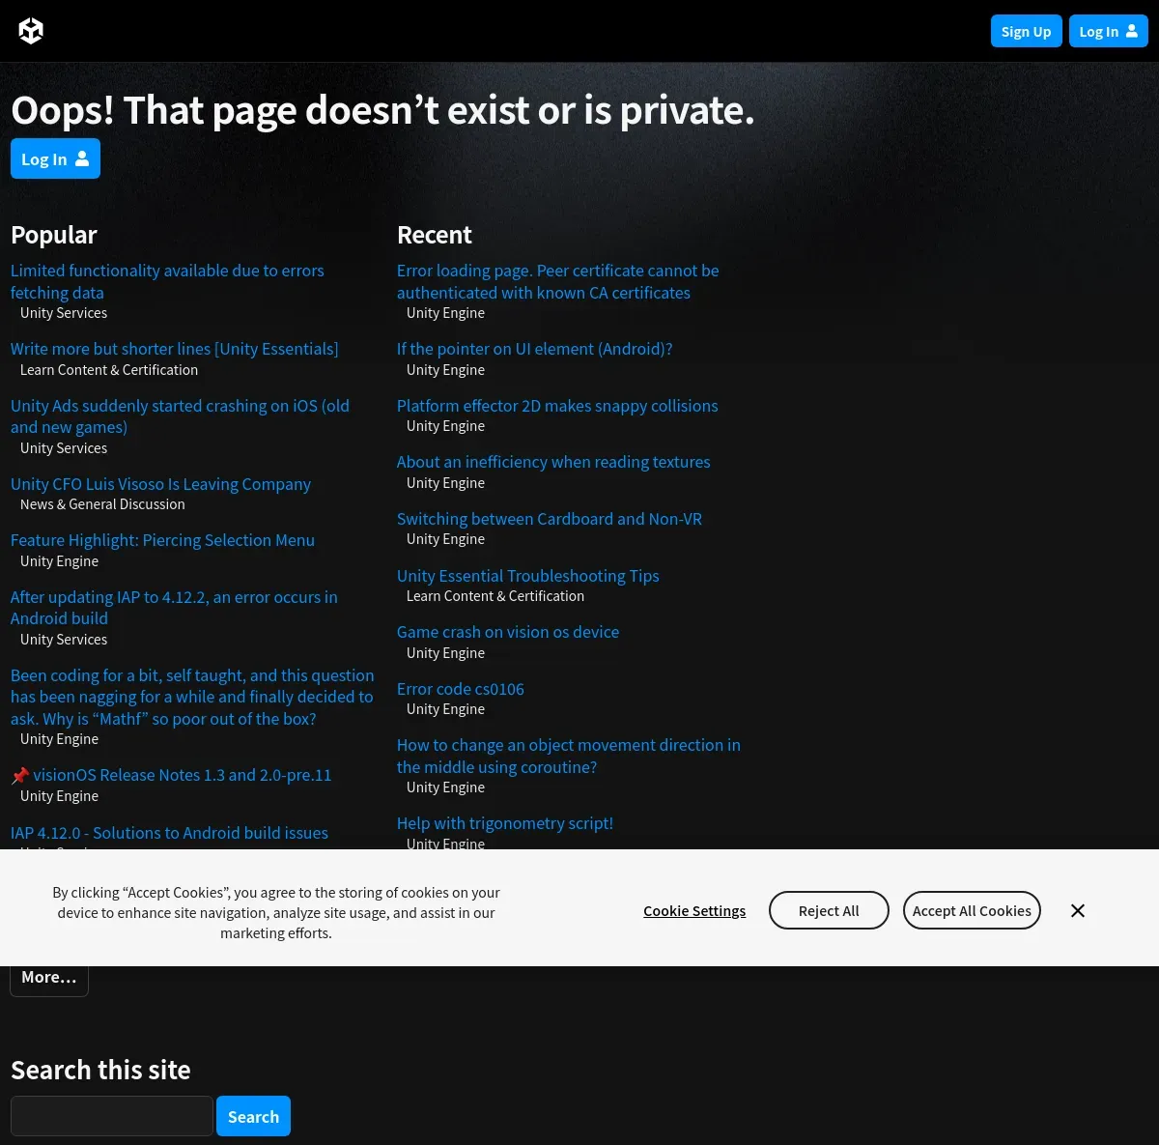Viewport: 1159px width, 1145px height.
Task: Open 'Game crash on vision os device'
Action: (508, 632)
